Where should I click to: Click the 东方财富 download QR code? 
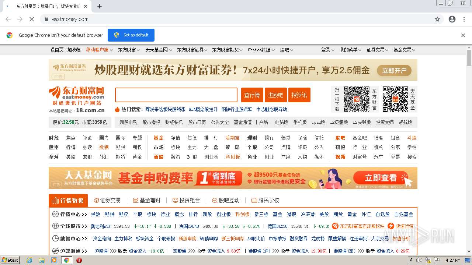[x=357, y=99]
